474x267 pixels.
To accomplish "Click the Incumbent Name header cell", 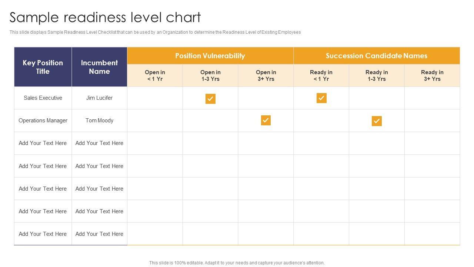I will (x=99, y=67).
